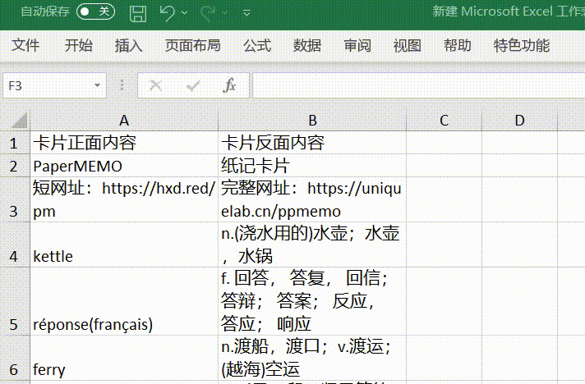Screen dimensions: 585x384
Task: Click cell with 回答 答复 definition
Action: 312,301
